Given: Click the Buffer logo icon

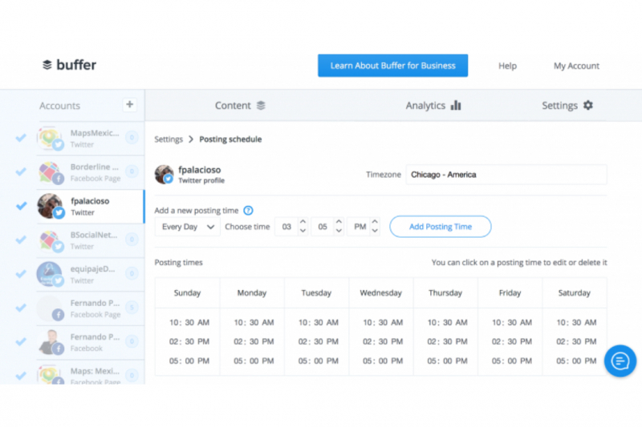Looking at the screenshot, I should tap(47, 65).
